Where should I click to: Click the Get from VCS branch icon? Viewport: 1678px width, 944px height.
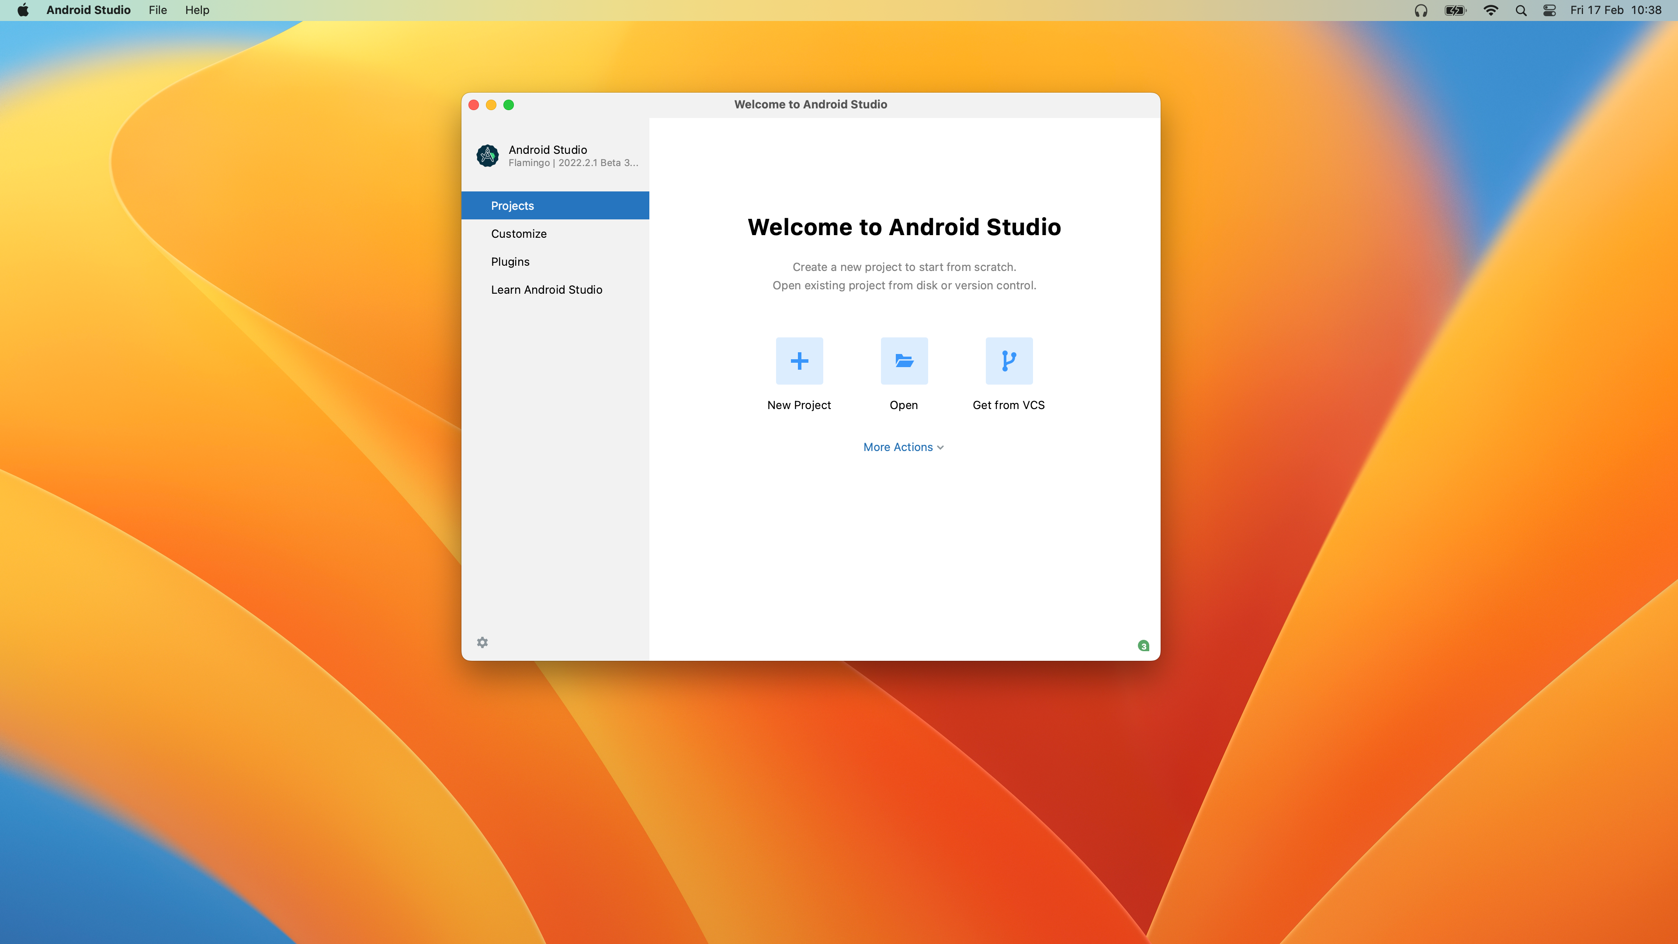(1009, 361)
